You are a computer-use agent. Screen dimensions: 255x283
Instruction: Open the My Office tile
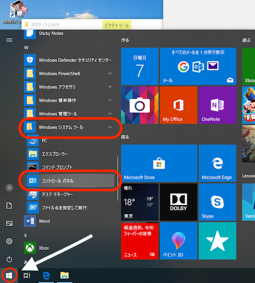coord(178,105)
